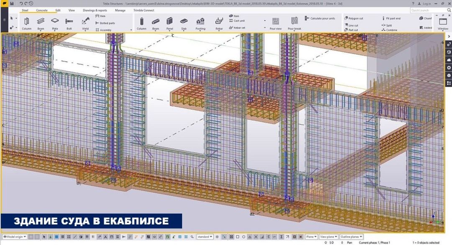Choose the Plate tool in ribbon
This screenshot has width=452, height=245.
[55, 23]
